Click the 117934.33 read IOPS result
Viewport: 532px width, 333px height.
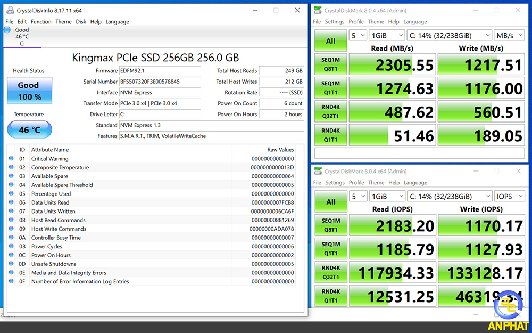click(393, 272)
